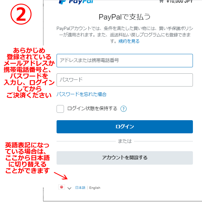Click the ¥10,000 JPY cart amount

(x=179, y=1)
